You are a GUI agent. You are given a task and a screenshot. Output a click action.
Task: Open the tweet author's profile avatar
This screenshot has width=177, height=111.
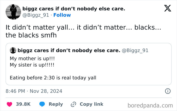click(x=13, y=12)
